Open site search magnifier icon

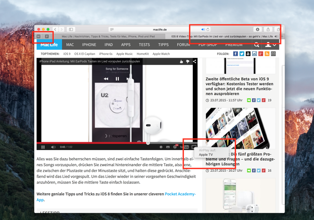coord(257,45)
